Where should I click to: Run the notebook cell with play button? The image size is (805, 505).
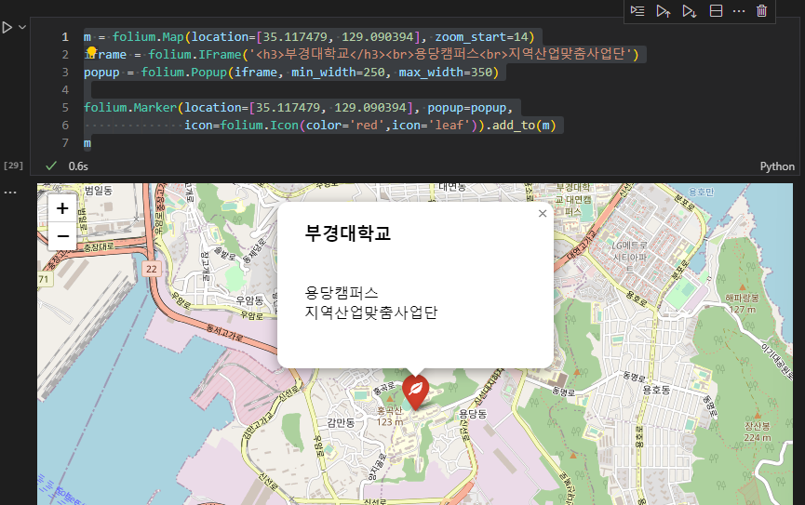click(x=7, y=27)
